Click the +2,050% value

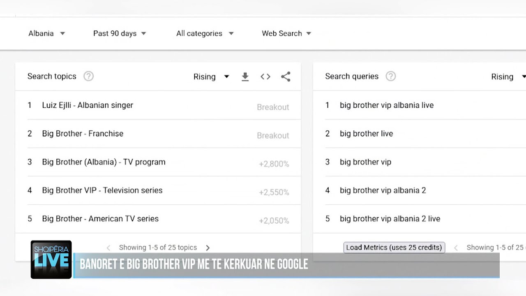click(274, 221)
